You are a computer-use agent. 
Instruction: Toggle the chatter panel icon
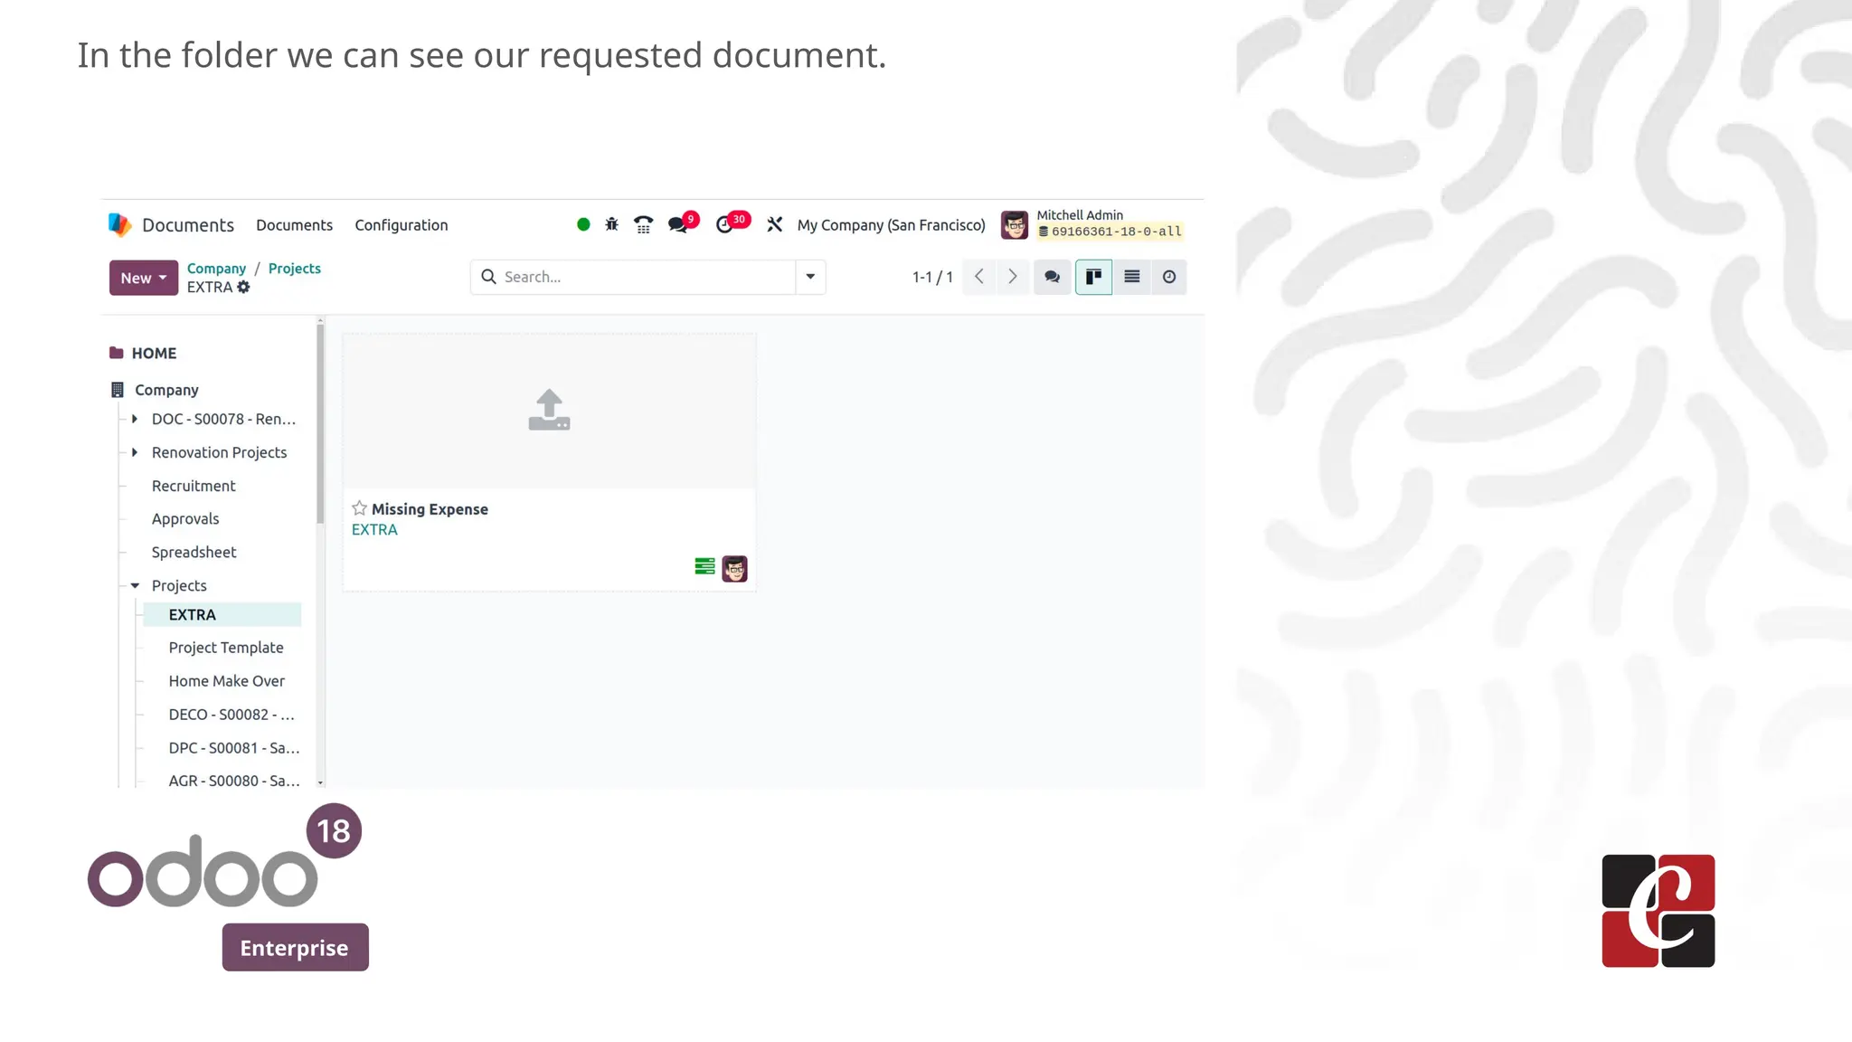(1052, 277)
